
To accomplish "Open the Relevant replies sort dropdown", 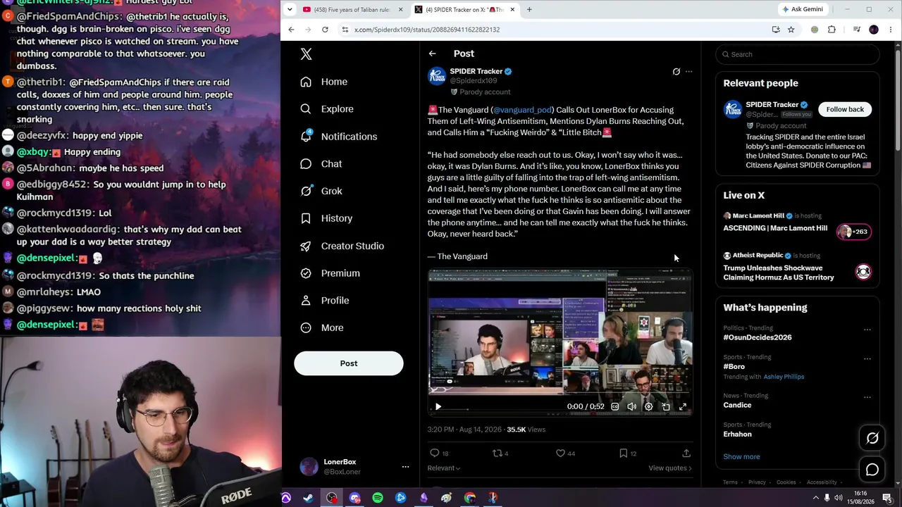I will tap(444, 468).
